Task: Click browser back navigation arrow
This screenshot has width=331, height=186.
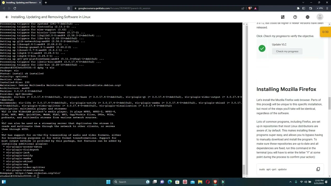Action: (4, 8)
